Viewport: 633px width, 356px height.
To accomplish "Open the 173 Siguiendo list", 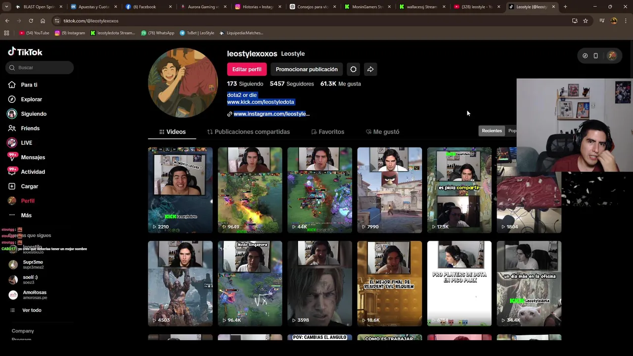I will click(x=245, y=84).
